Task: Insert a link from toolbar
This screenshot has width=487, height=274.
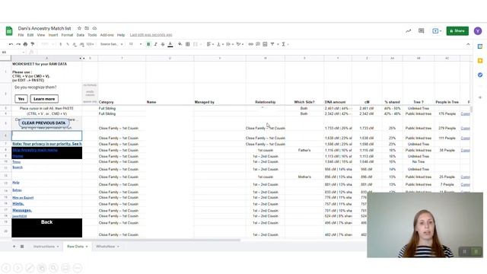Action: 250,44
